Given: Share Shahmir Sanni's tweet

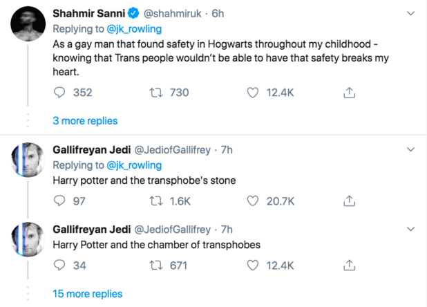Looking at the screenshot, I should tap(350, 92).
